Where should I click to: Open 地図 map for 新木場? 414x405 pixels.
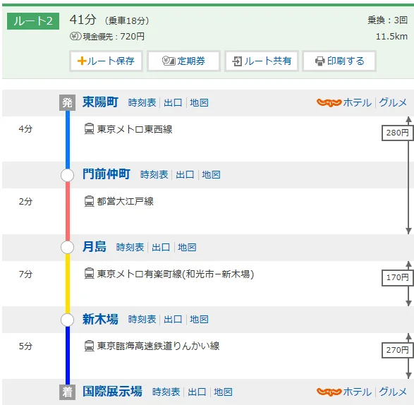point(199,320)
